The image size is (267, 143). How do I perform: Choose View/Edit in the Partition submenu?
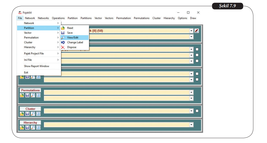tap(73, 38)
